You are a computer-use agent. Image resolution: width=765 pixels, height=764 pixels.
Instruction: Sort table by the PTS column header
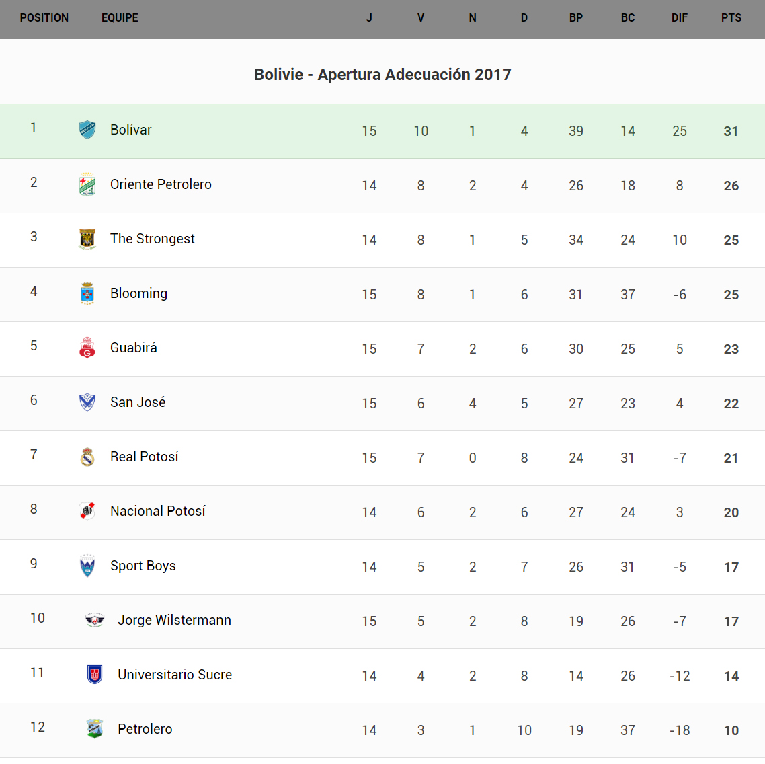click(731, 18)
